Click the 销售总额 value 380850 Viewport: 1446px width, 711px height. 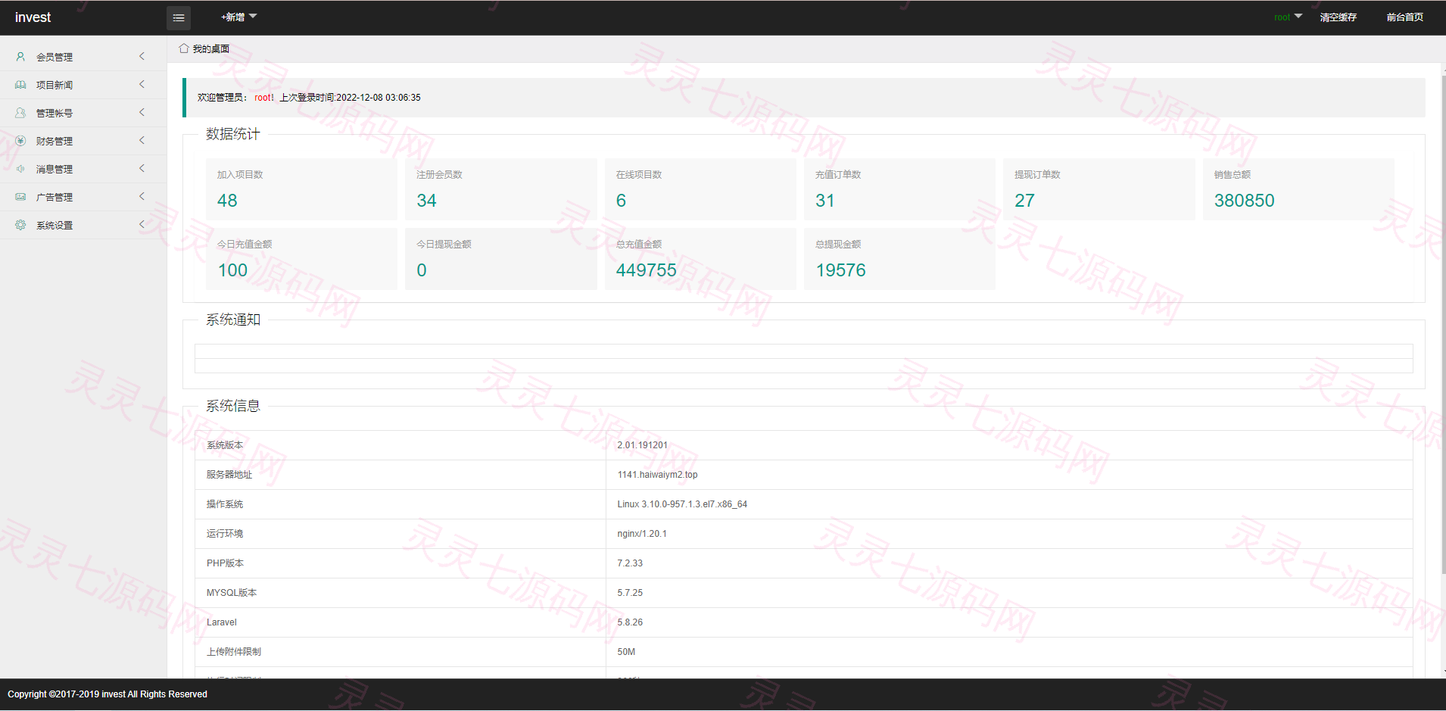[1244, 201]
